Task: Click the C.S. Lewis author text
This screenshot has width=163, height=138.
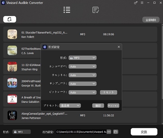Action: coord(27,53)
